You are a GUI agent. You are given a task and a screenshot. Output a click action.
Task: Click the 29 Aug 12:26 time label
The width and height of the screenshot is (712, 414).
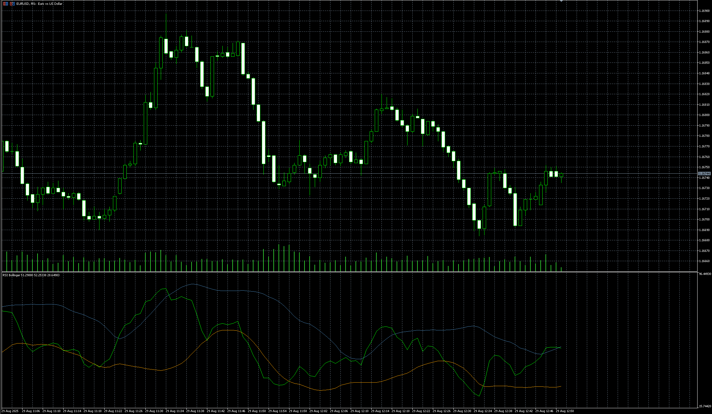click(x=442, y=411)
